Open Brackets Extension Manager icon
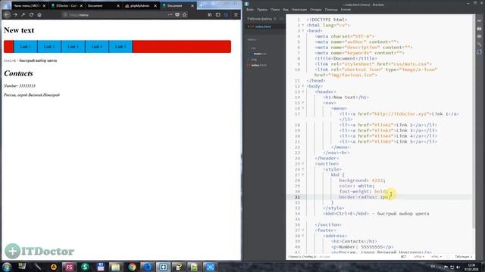This screenshot has height=272, width=485. (x=479, y=29)
